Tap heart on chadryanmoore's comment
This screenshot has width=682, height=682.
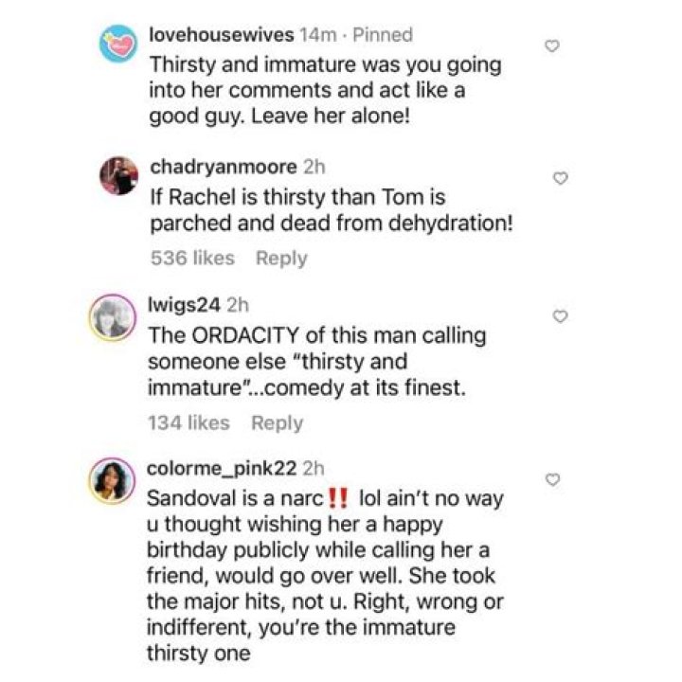[560, 178]
